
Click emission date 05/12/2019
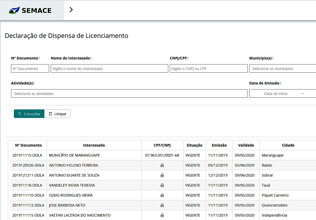(x=218, y=165)
